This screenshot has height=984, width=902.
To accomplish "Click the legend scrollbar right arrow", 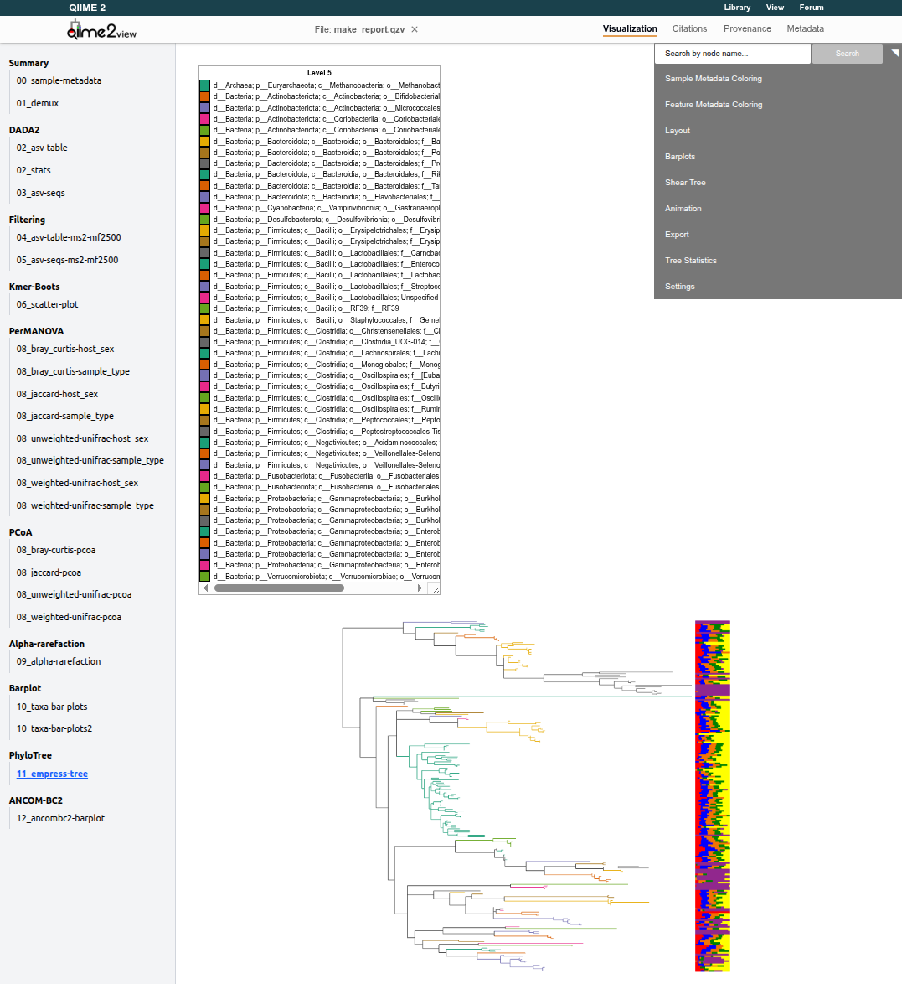I will point(420,588).
